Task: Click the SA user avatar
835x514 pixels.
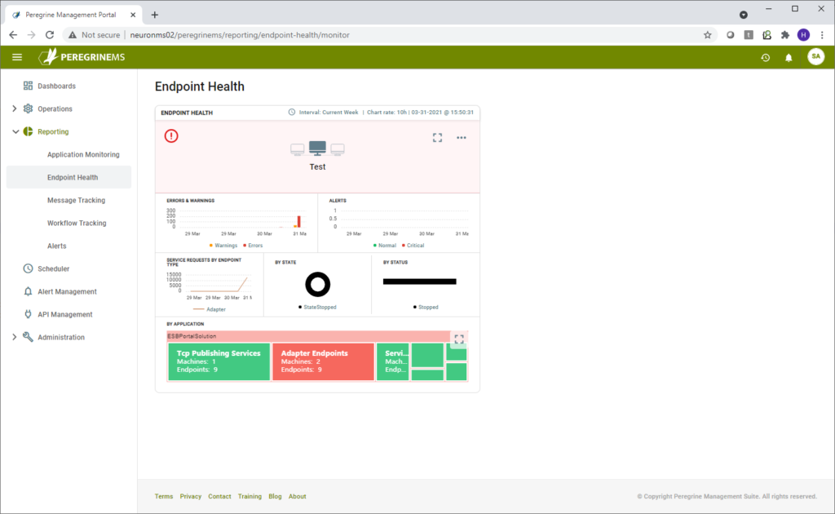Action: coord(815,56)
